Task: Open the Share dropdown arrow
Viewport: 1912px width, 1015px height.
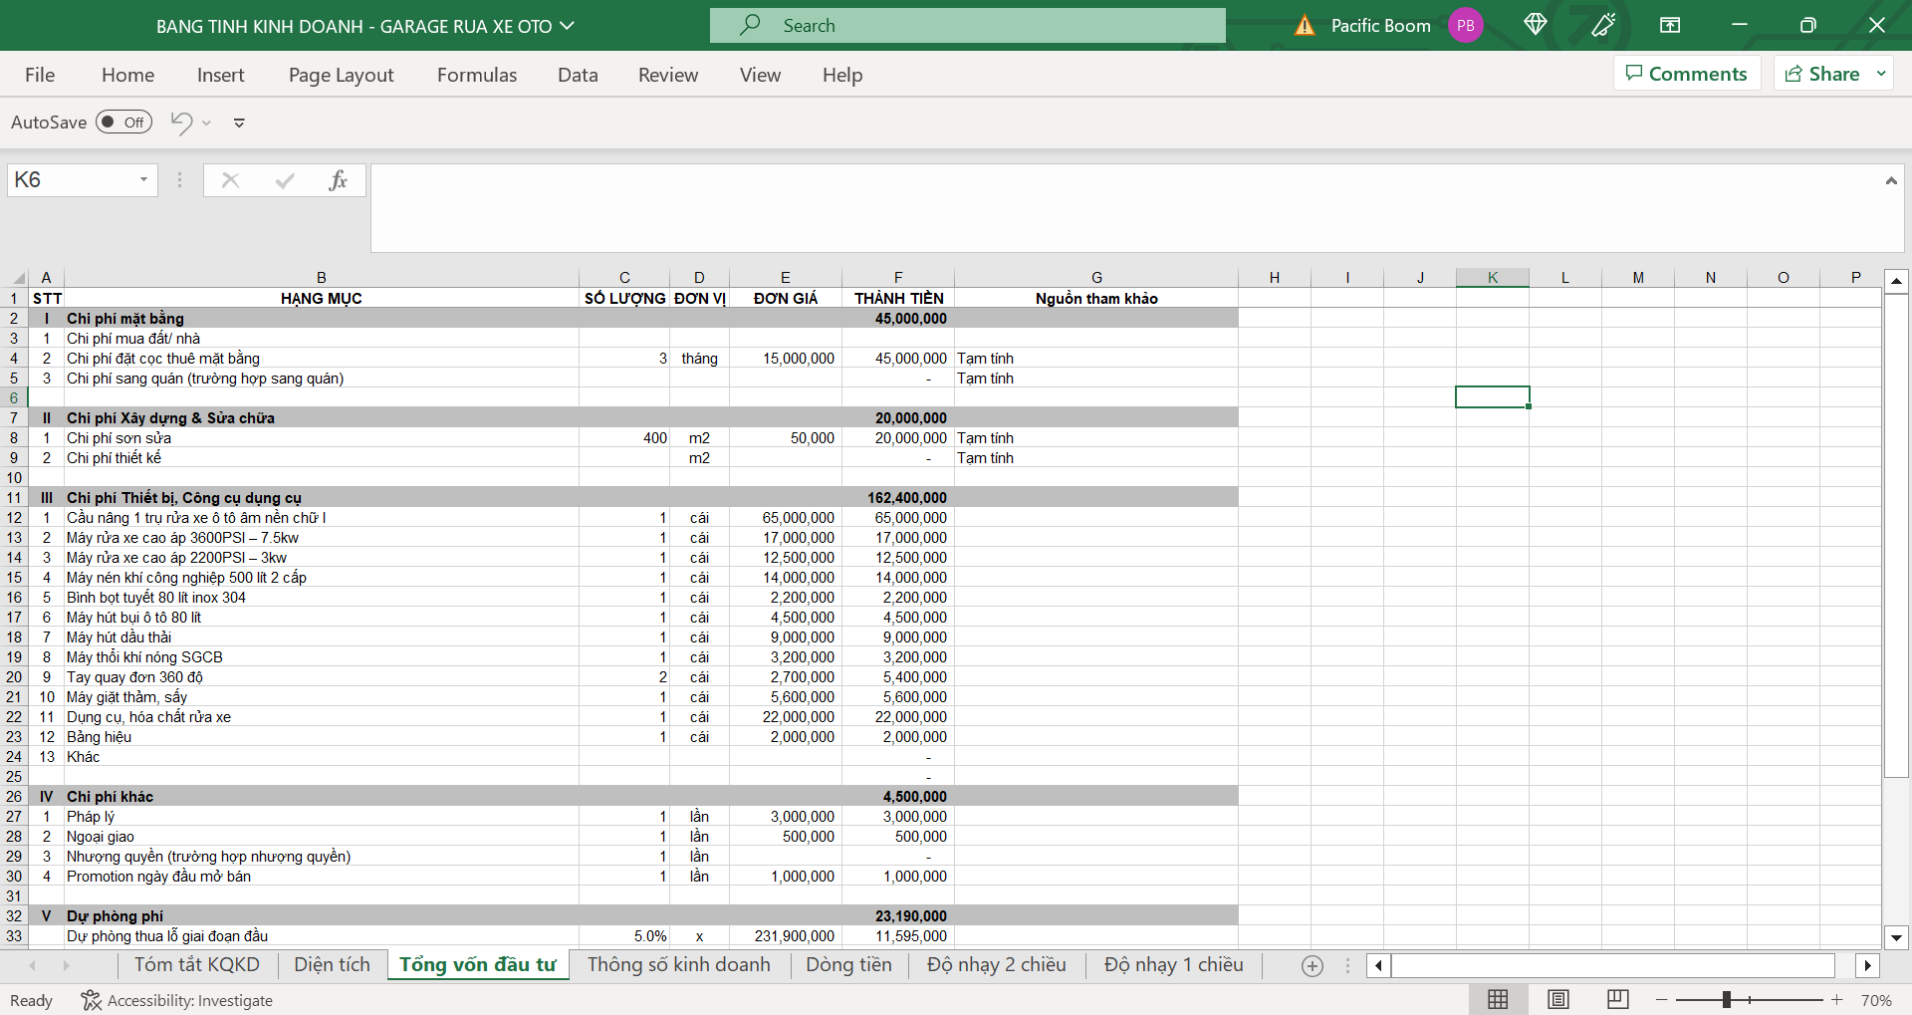Action: 1881,74
